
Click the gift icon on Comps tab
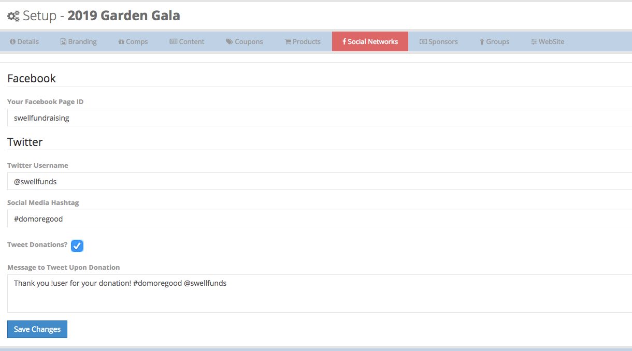click(x=121, y=42)
